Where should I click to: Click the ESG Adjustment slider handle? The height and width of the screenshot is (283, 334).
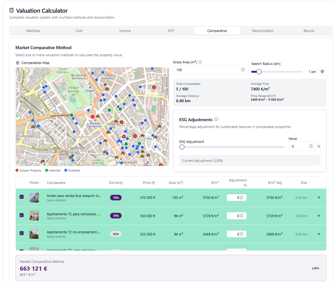[x=182, y=147]
